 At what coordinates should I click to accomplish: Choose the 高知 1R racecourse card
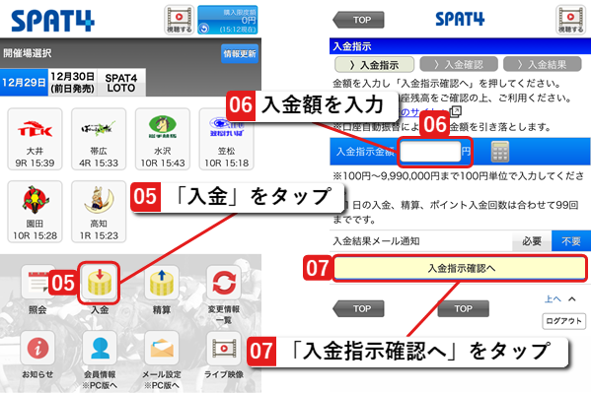[99, 212]
